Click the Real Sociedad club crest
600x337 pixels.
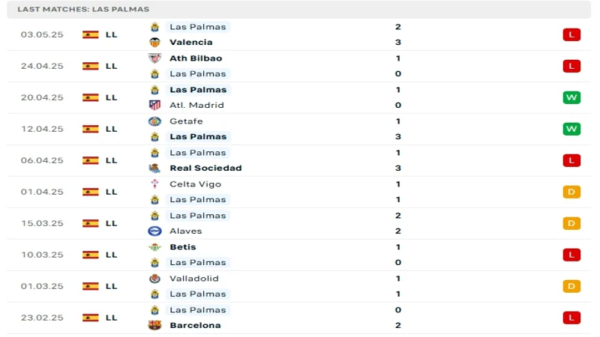(155, 168)
